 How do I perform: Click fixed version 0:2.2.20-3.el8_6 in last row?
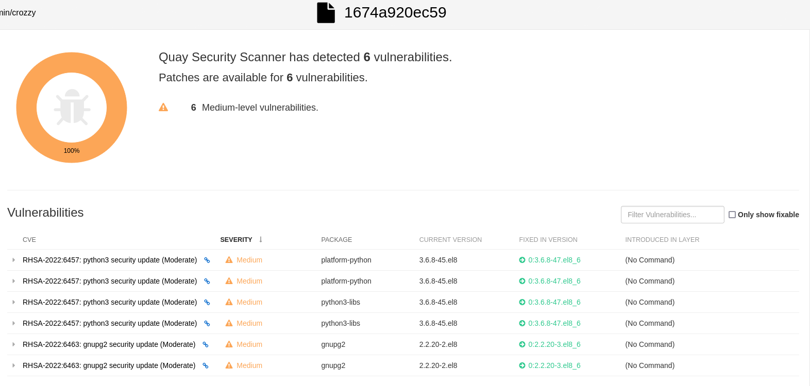click(554, 365)
